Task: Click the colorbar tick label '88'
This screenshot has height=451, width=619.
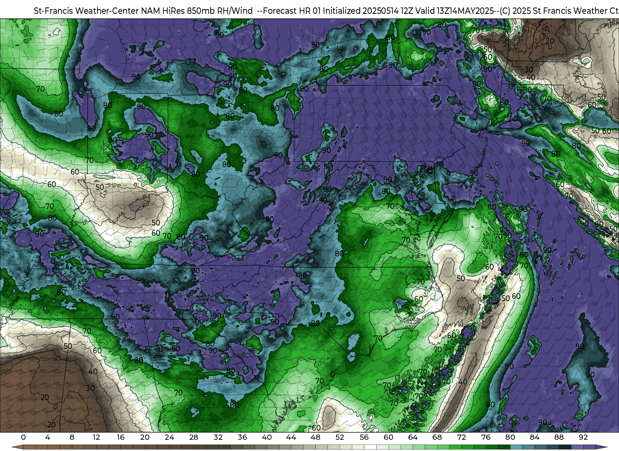Action: point(559,437)
